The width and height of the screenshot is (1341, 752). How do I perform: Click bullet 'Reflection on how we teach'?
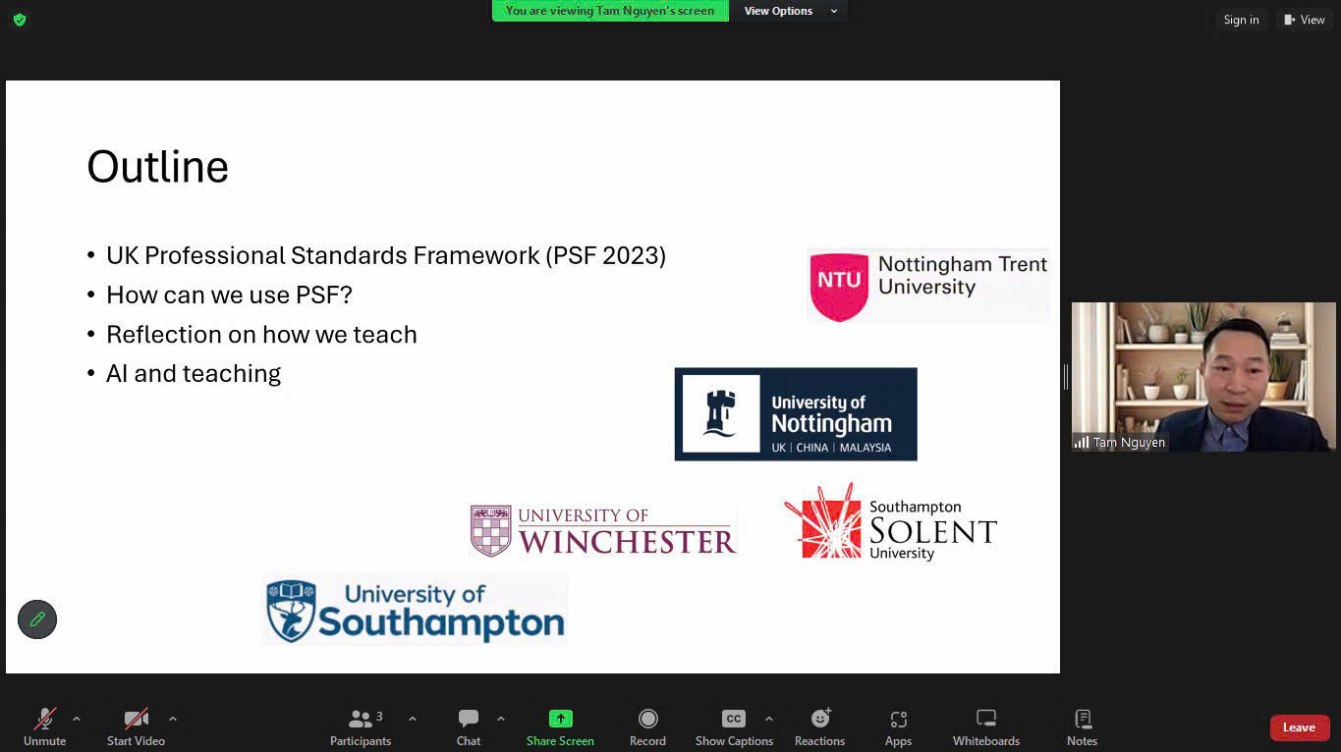point(261,335)
